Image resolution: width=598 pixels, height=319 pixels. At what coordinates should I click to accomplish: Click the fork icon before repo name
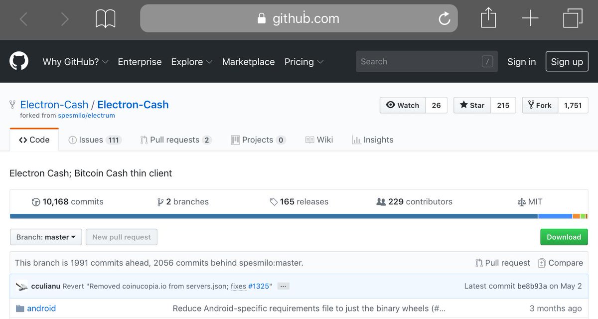(12, 105)
